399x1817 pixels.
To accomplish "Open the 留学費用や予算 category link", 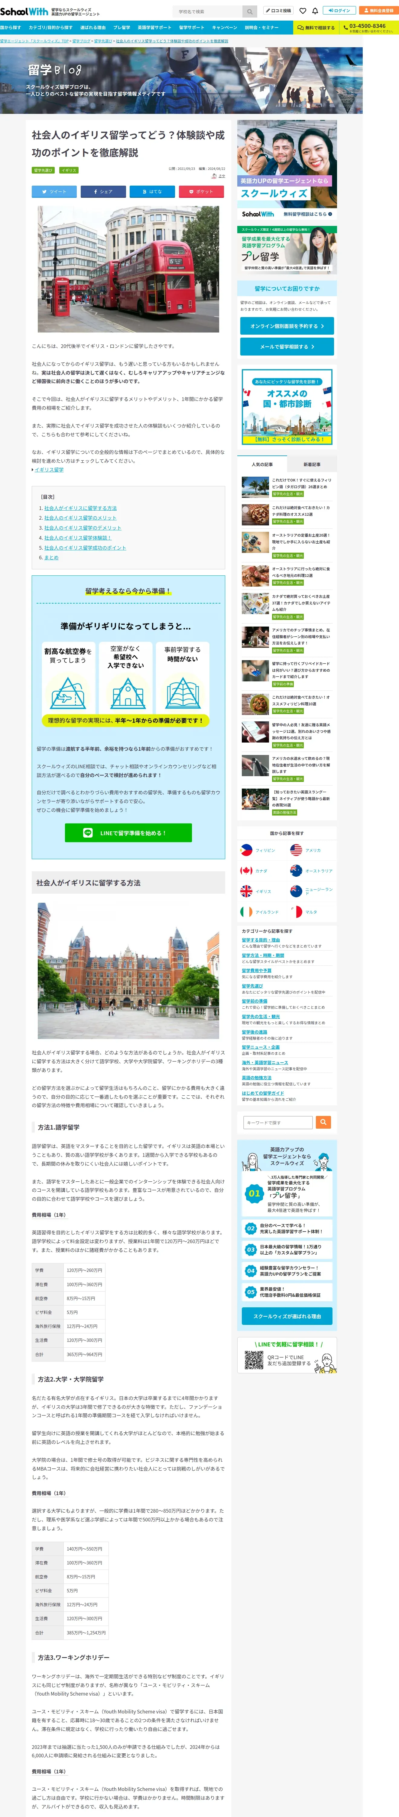I will click(x=257, y=971).
